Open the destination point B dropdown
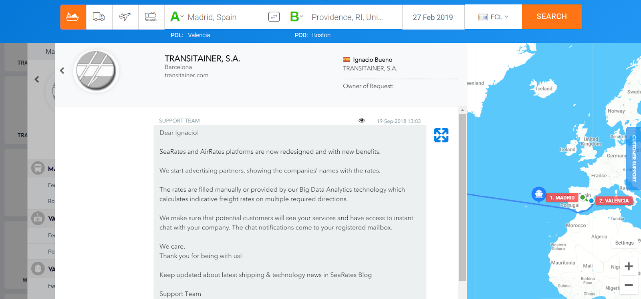Screen dimensions: 641x299 pyautogui.click(x=296, y=17)
